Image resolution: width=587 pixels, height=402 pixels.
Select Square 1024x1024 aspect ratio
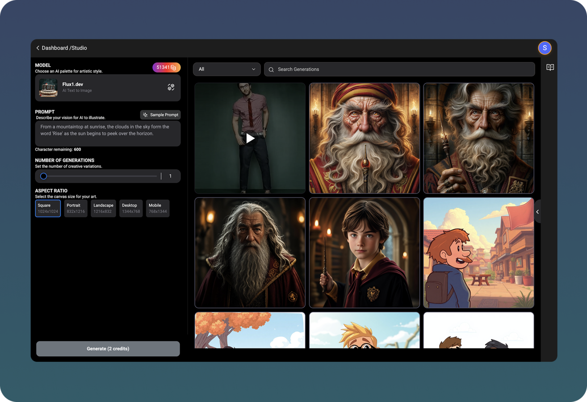coord(48,208)
